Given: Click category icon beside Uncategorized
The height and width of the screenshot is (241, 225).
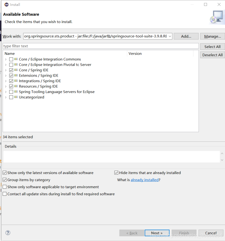Looking at the screenshot, I should (16, 97).
